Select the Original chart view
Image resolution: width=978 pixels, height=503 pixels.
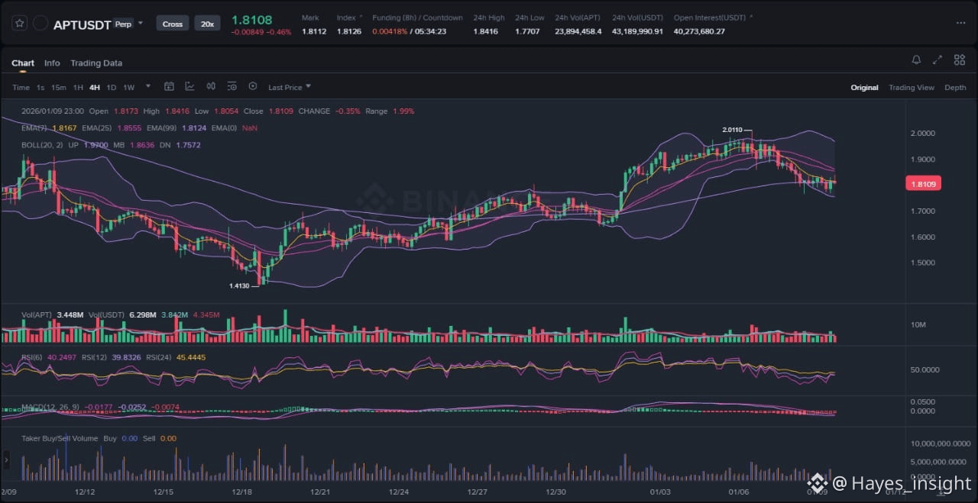coord(864,88)
